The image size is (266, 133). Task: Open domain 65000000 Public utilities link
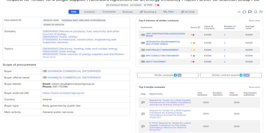pos(60,37)
